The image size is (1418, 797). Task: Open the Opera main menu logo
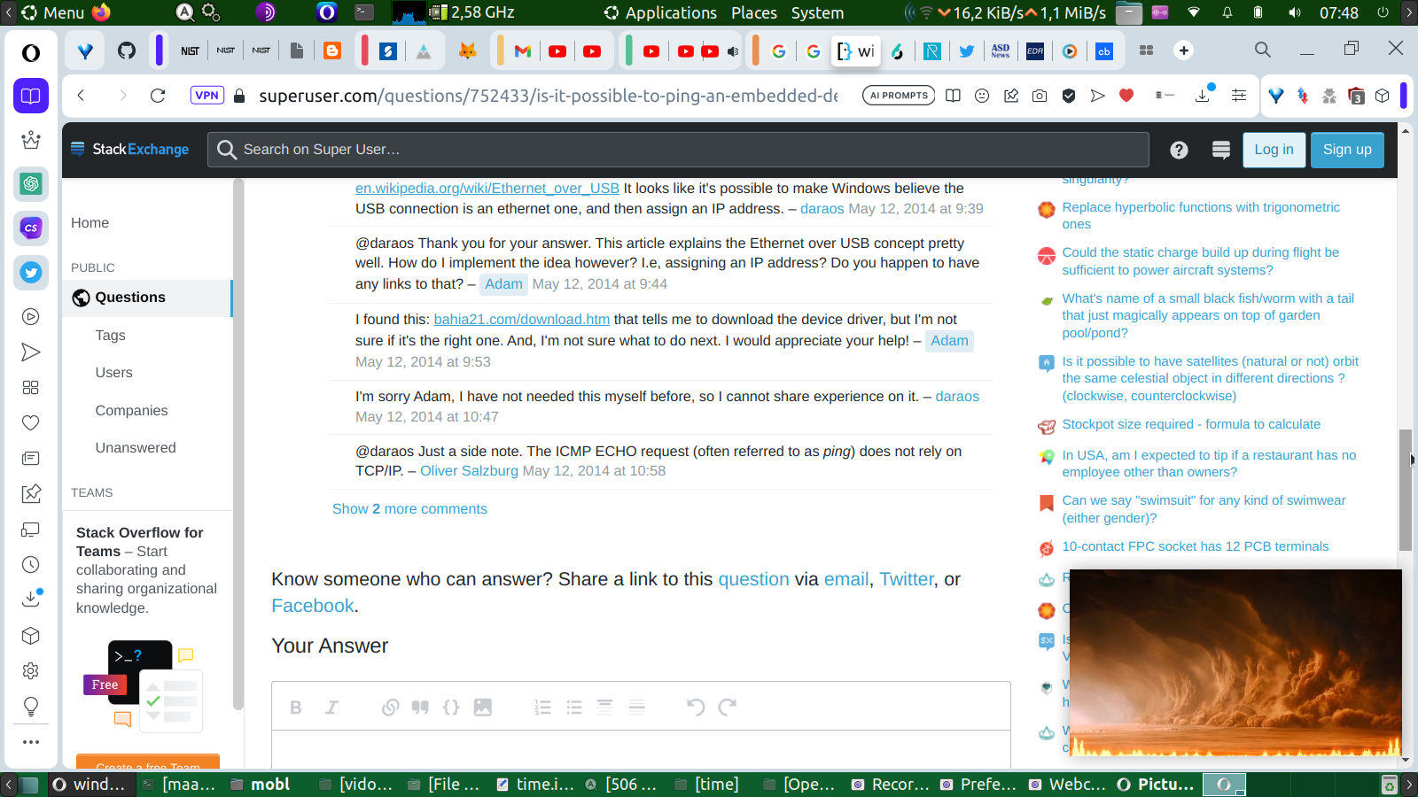point(31,53)
